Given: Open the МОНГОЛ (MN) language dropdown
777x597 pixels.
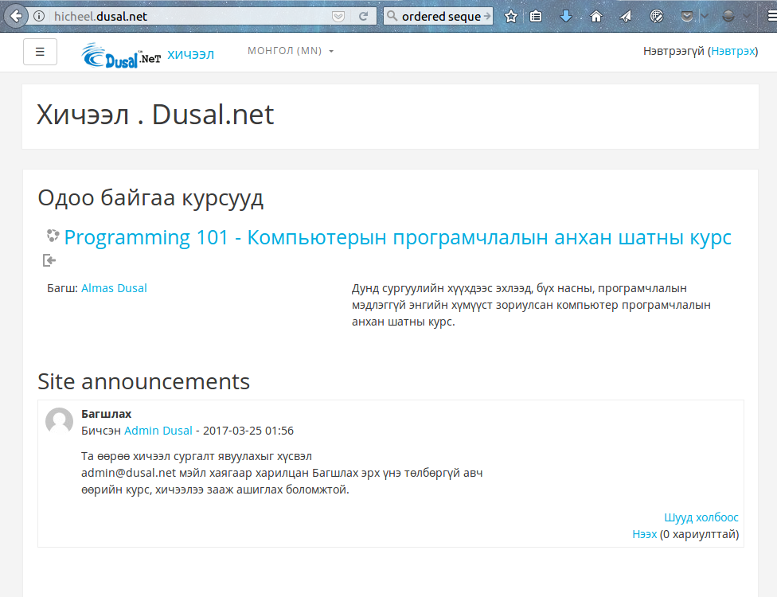Looking at the screenshot, I should (x=291, y=50).
